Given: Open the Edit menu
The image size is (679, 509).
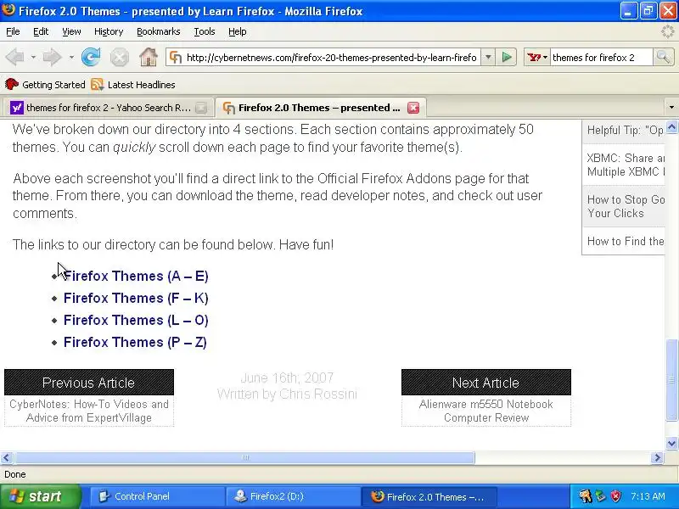Looking at the screenshot, I should (41, 31).
